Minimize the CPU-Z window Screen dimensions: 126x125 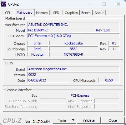click(x=90, y=4)
